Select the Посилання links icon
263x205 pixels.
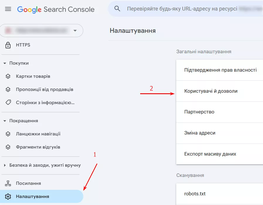click(8, 183)
